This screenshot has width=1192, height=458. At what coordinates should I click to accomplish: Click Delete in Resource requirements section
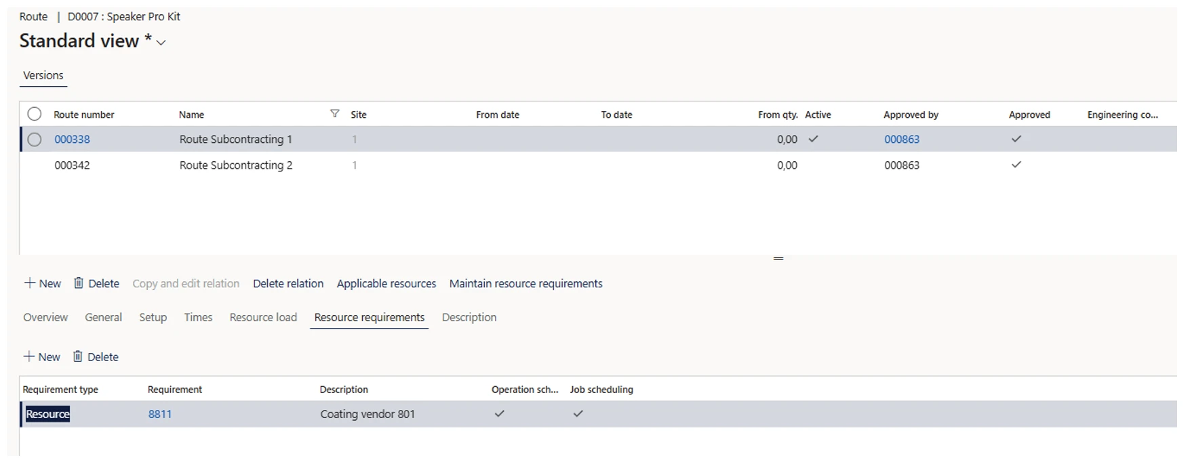pos(96,357)
